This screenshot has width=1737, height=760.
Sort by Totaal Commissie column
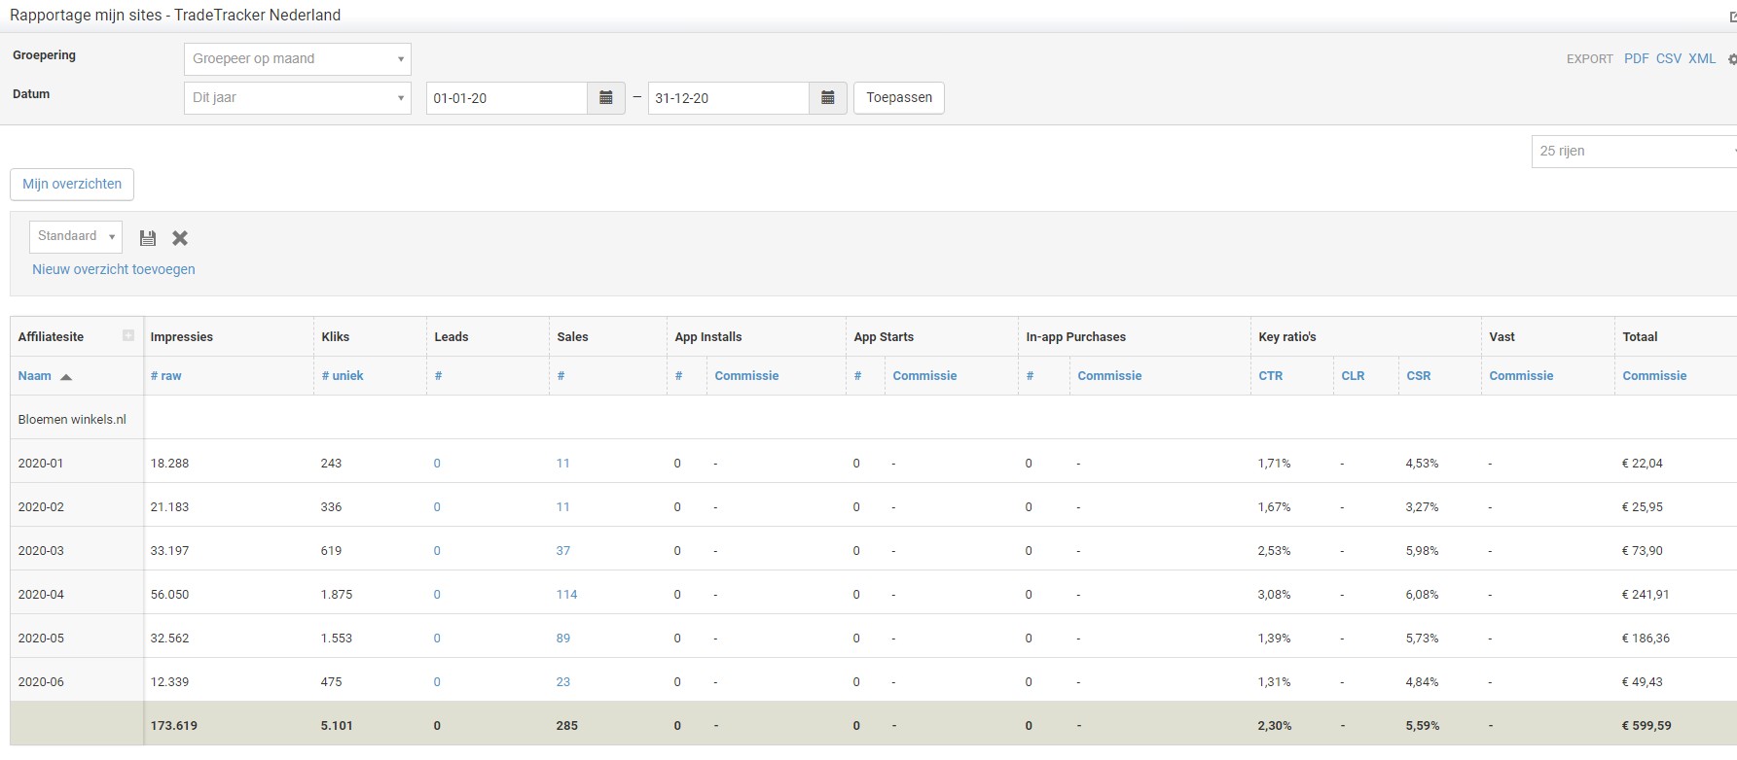pyautogui.click(x=1654, y=376)
